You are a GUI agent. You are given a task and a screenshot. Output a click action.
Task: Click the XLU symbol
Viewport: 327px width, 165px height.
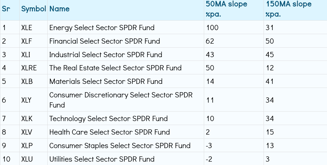pyautogui.click(x=27, y=159)
